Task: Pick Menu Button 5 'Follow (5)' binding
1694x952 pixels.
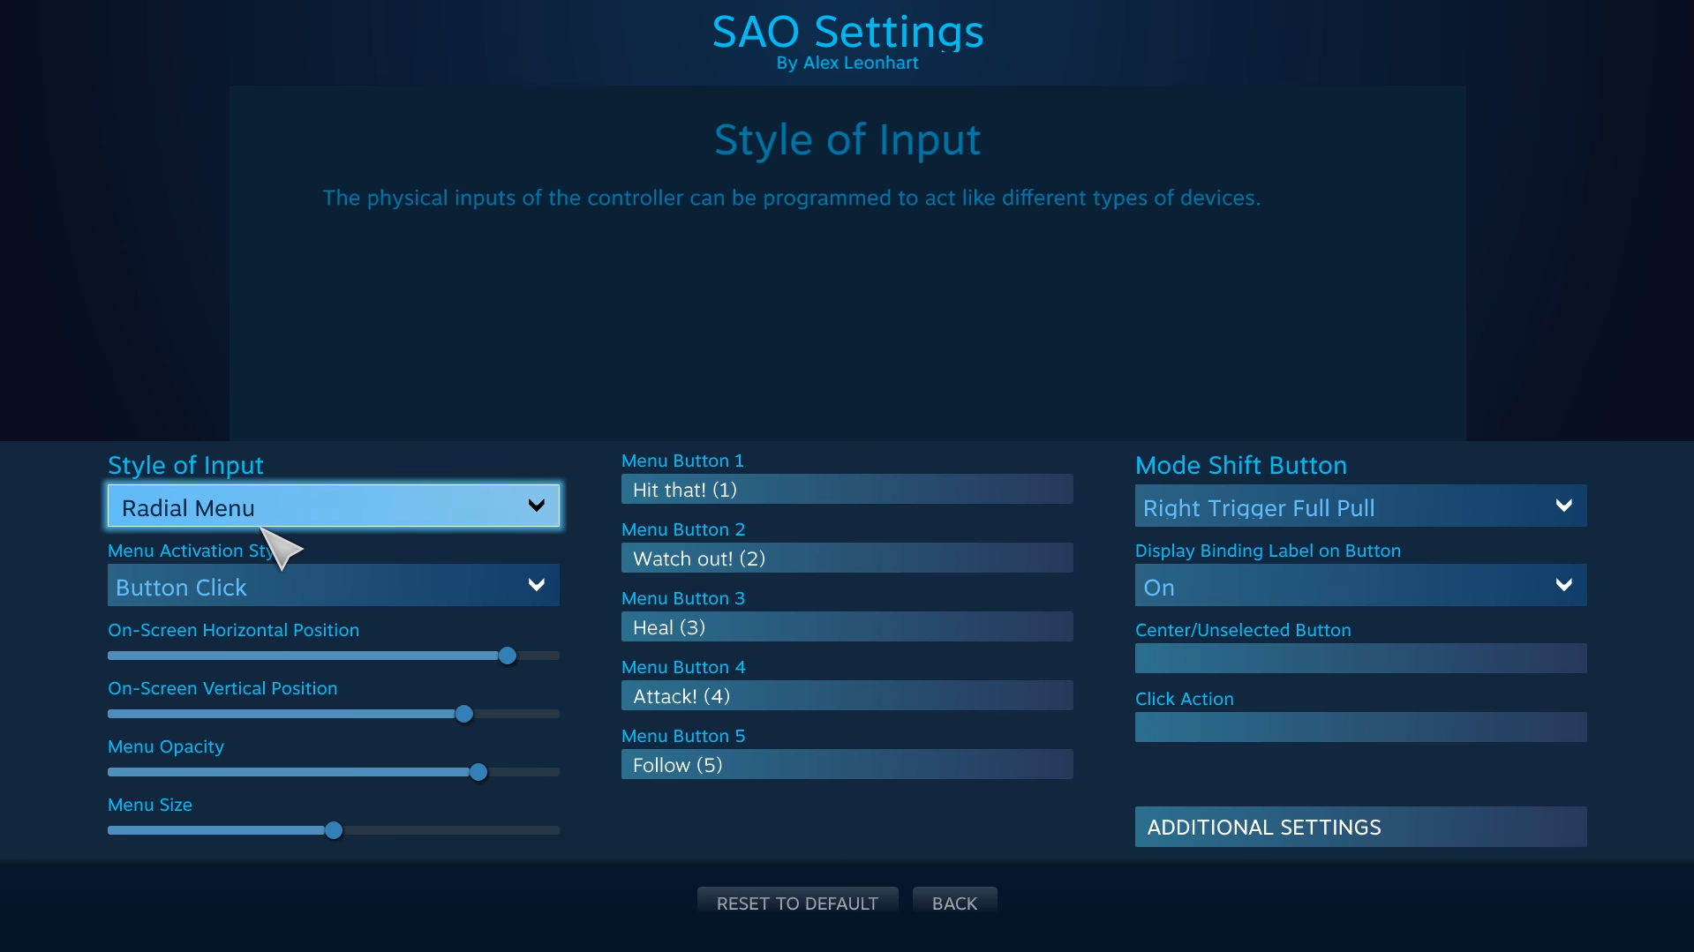Action: coord(847,765)
